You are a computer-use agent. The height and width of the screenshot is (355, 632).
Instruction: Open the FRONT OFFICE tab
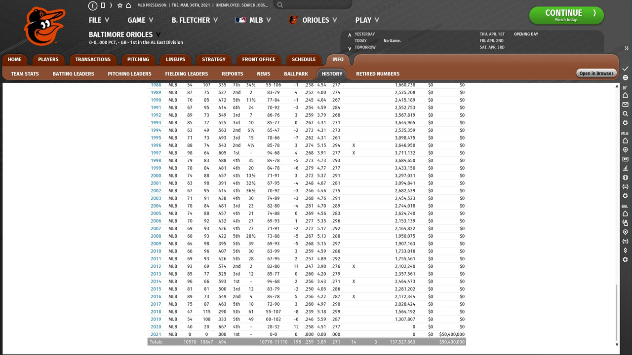[x=259, y=60]
